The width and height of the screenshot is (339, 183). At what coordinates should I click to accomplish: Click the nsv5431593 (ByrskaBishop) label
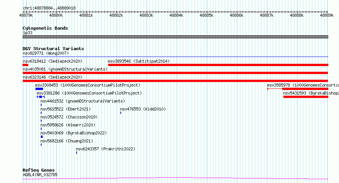(x=311, y=93)
